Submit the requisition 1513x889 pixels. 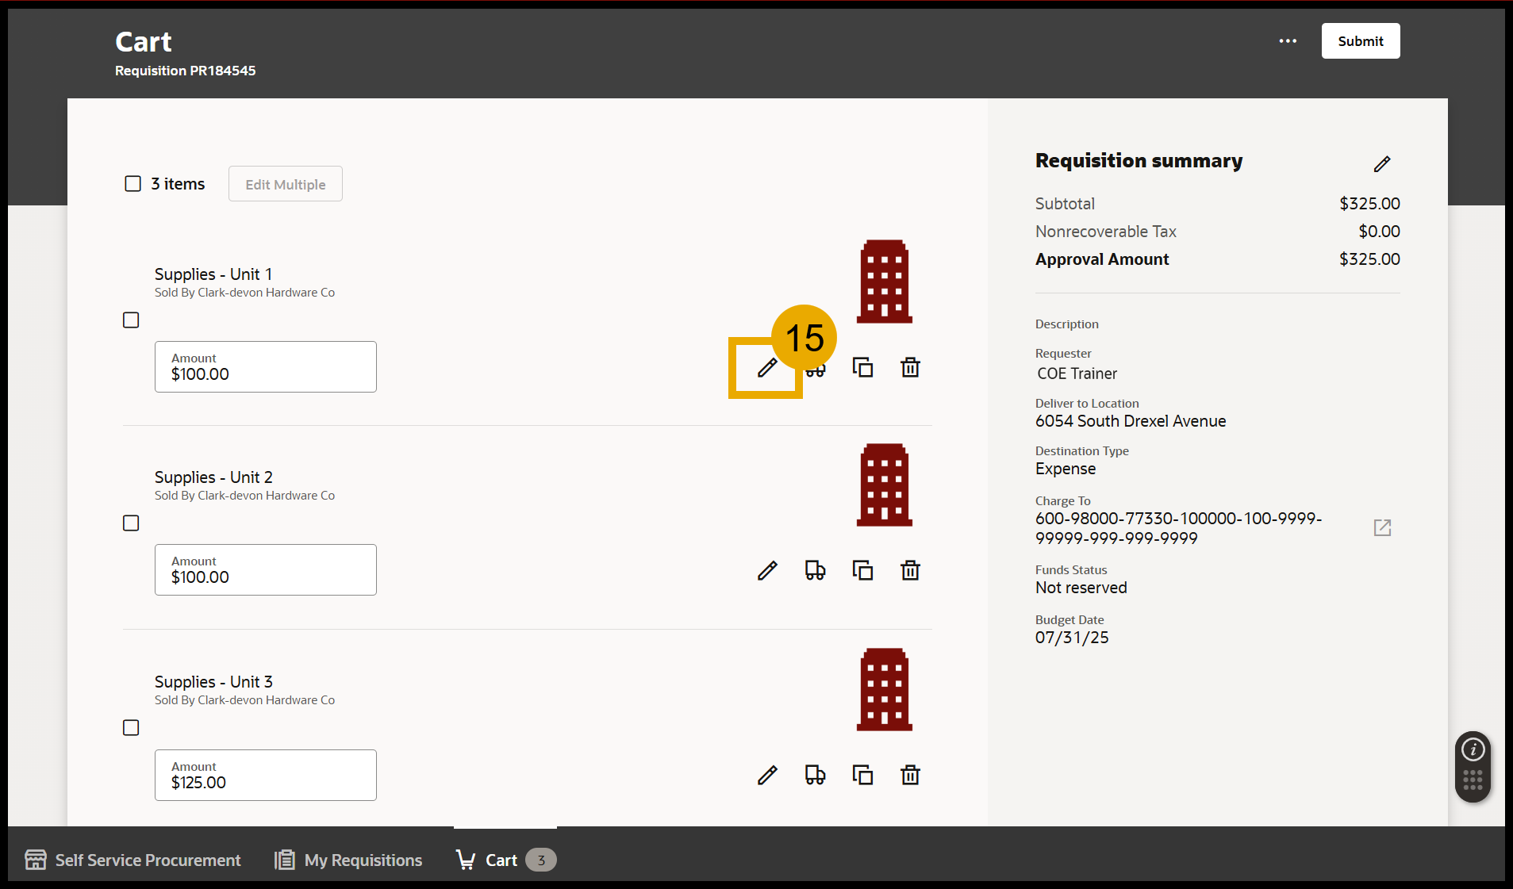pos(1360,41)
